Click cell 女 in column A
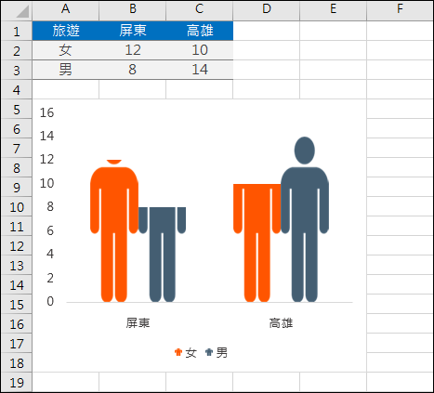Screen dimensions: 434x393 point(66,50)
